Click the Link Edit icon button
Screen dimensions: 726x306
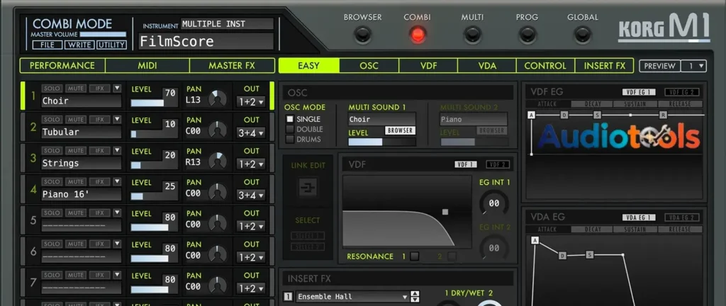tap(308, 188)
